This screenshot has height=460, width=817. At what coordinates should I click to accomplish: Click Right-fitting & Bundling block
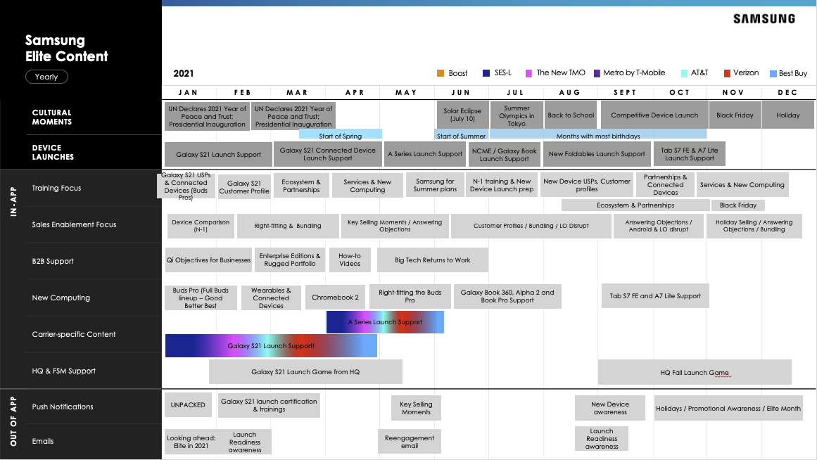click(x=288, y=226)
